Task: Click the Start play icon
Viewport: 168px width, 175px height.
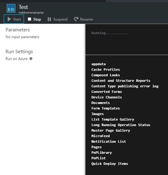Action: [x=9, y=19]
